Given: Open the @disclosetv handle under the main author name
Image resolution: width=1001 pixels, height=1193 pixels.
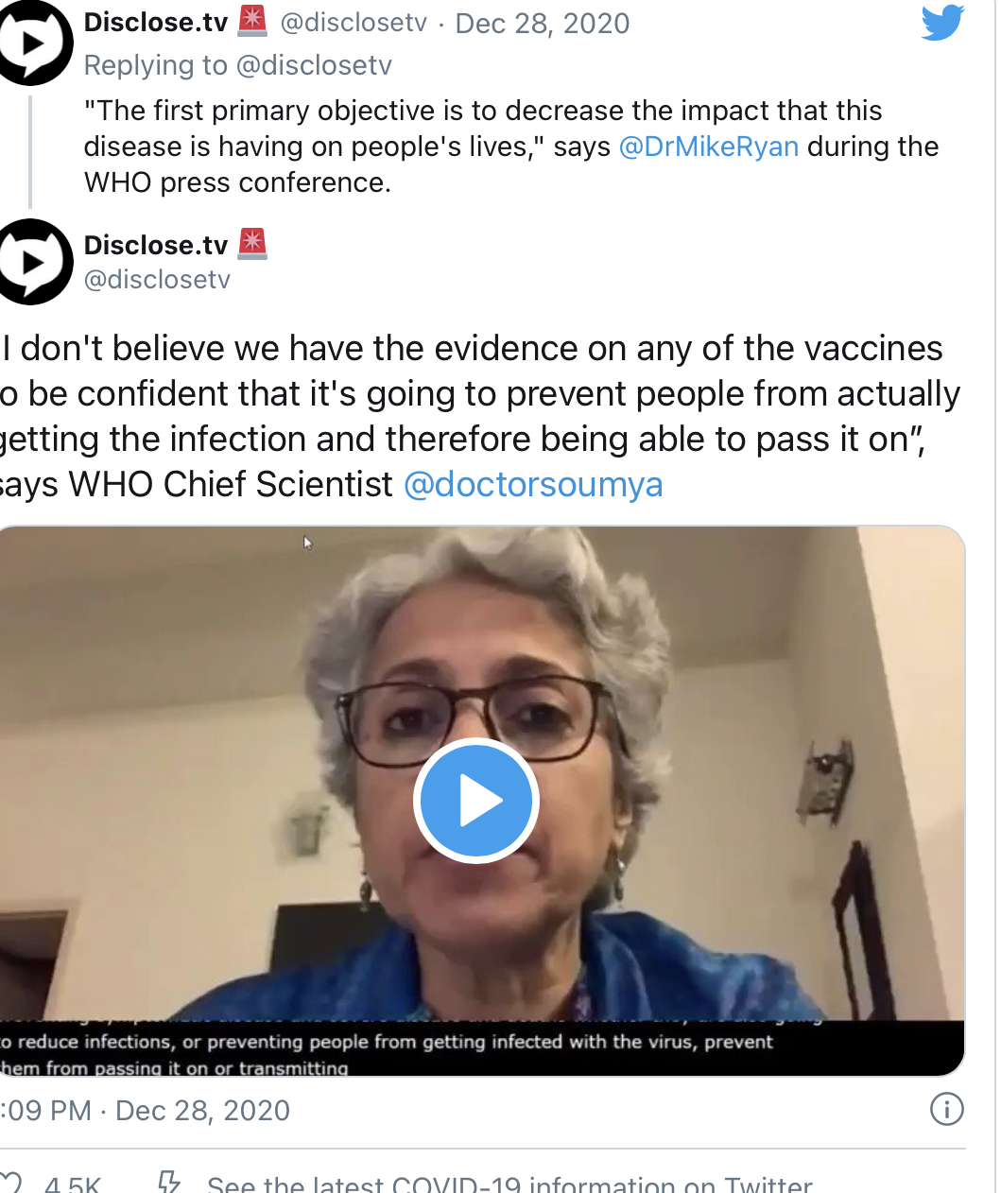Looking at the screenshot, I should tap(157, 280).
